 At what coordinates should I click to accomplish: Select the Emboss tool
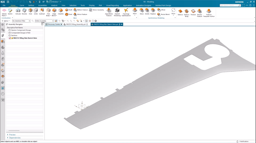tap(180, 12)
